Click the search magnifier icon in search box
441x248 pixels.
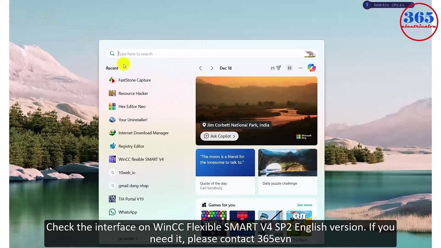click(112, 54)
